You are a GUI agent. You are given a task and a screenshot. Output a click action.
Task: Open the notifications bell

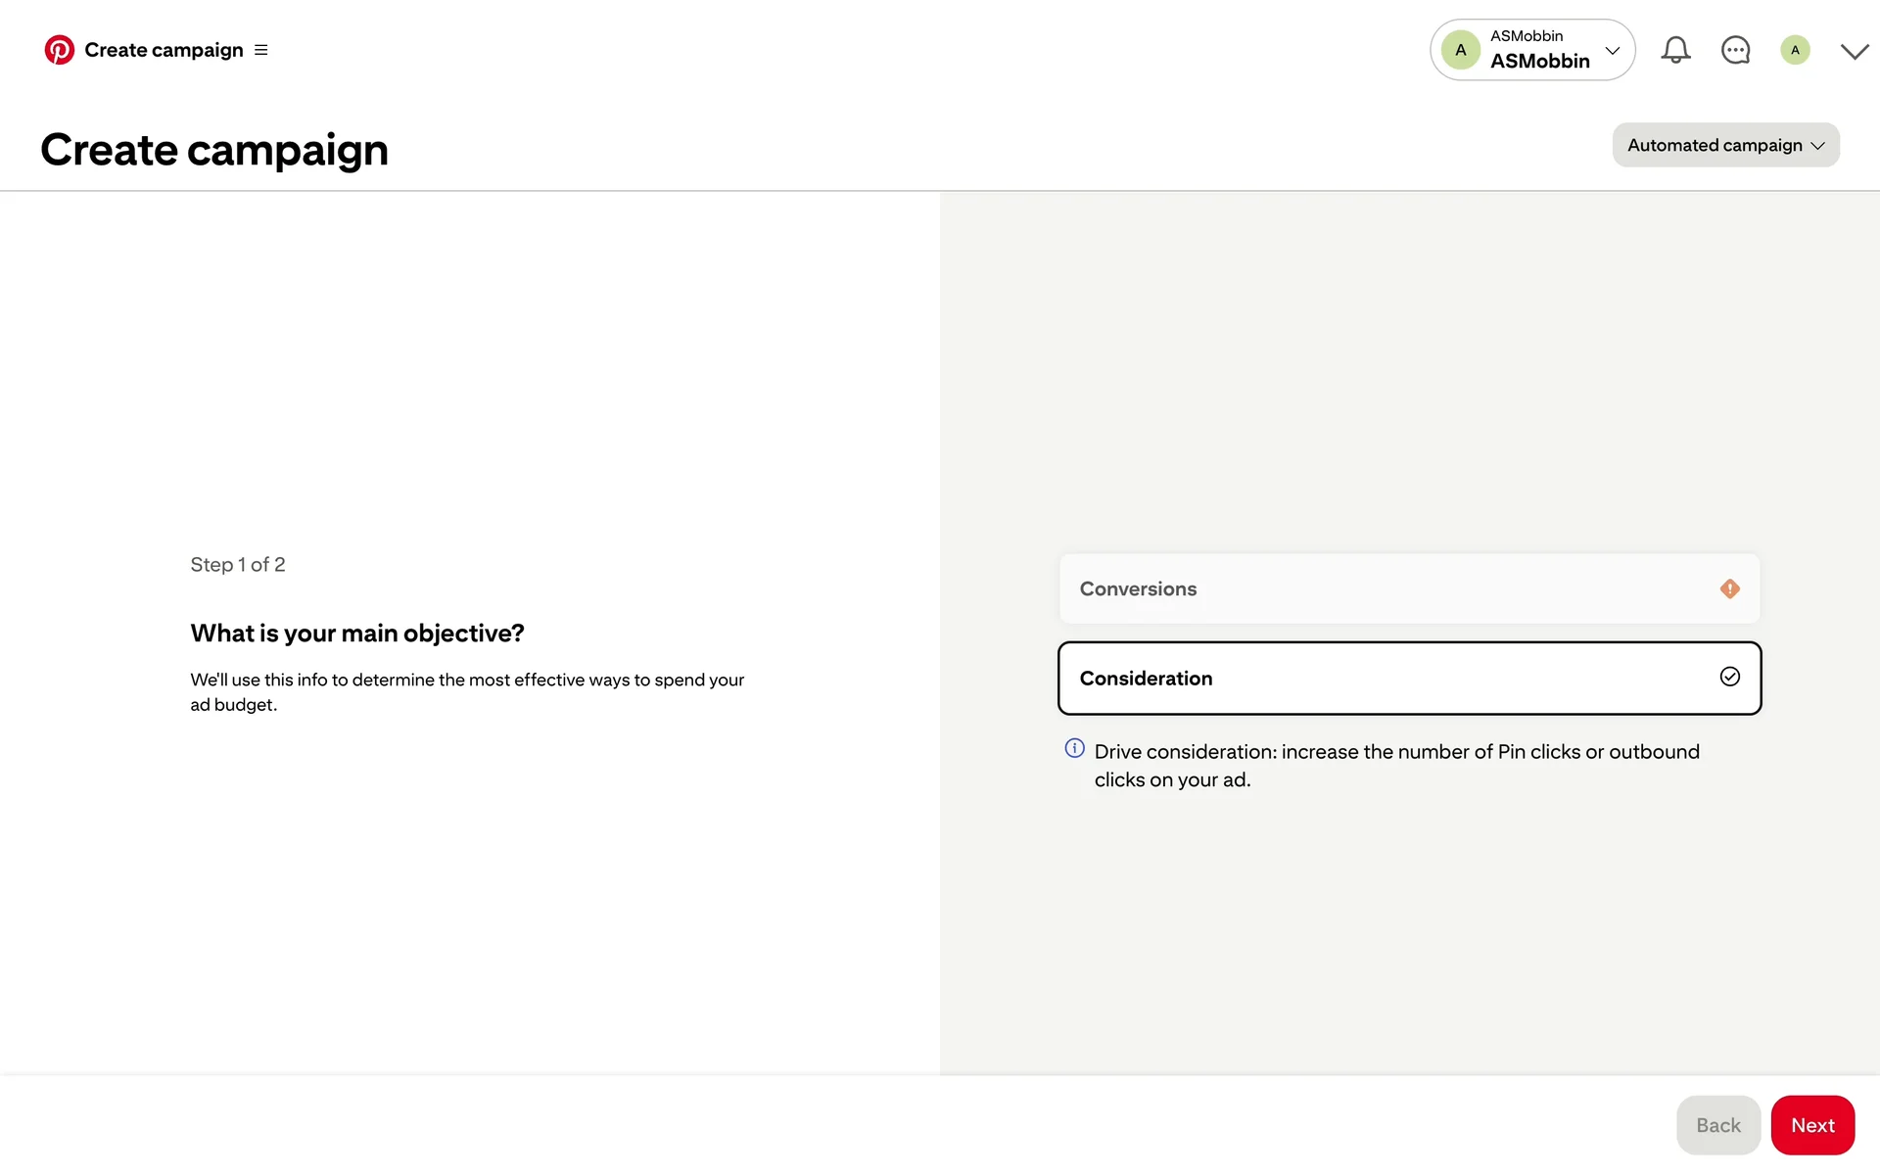tap(1675, 50)
